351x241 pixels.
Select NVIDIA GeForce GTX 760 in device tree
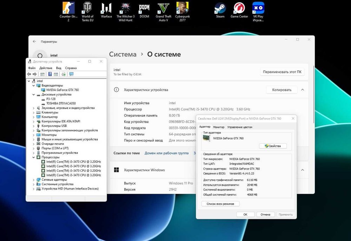pos(62,90)
